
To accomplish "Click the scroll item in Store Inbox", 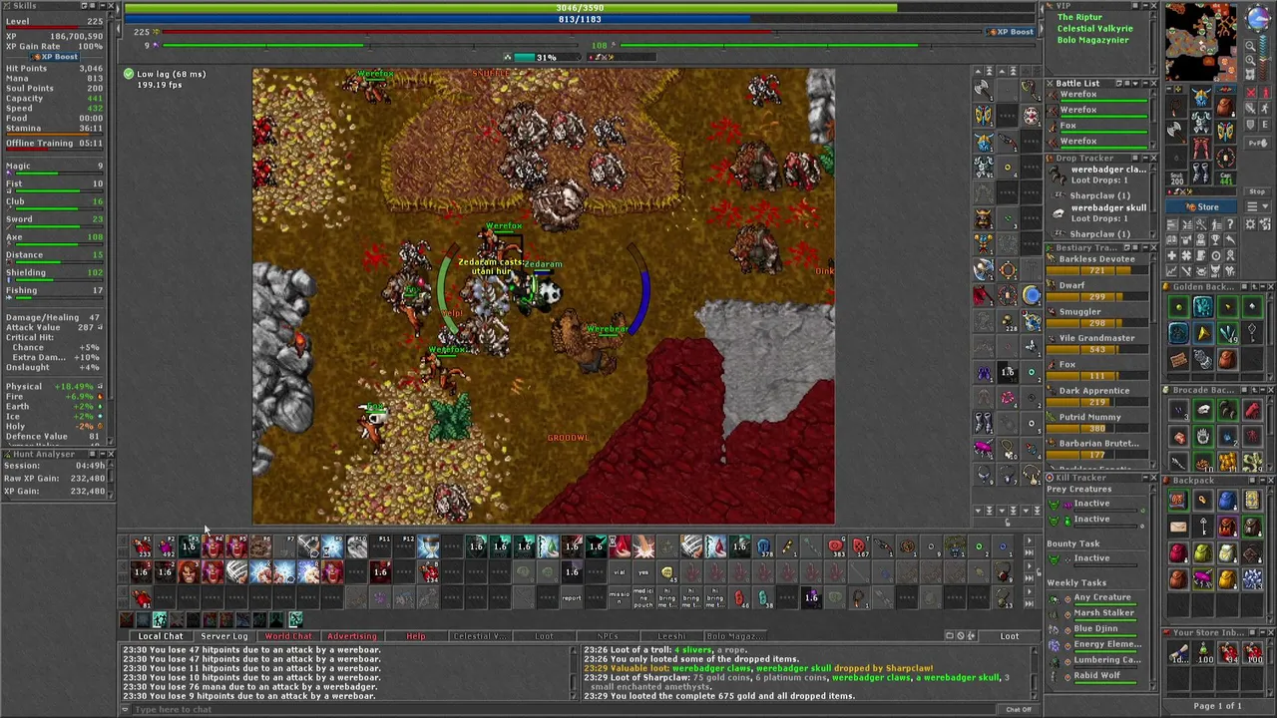I will tap(1178, 652).
